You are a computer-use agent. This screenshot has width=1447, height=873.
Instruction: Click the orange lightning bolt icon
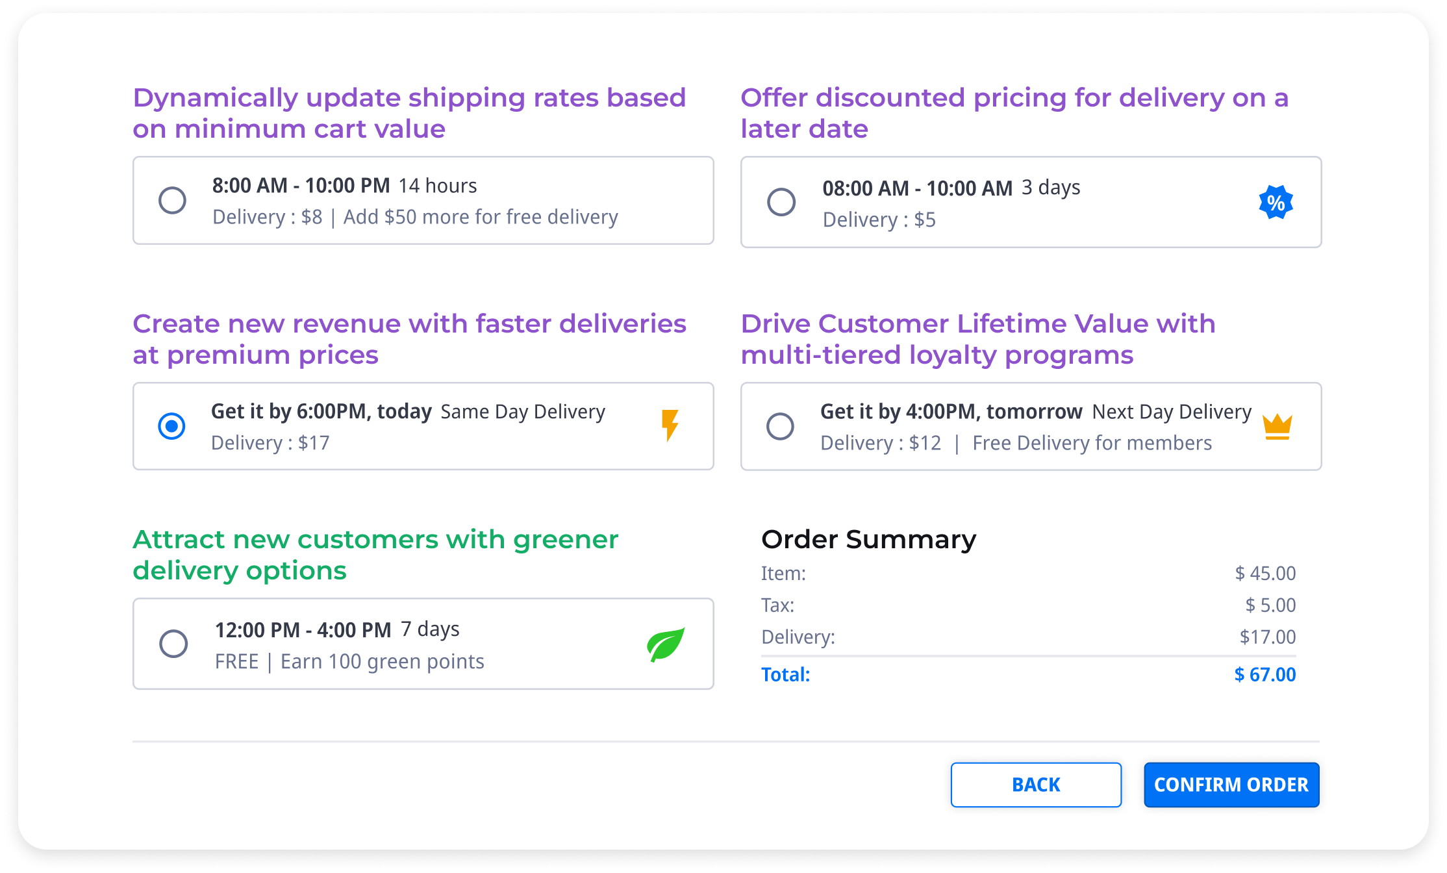670,425
